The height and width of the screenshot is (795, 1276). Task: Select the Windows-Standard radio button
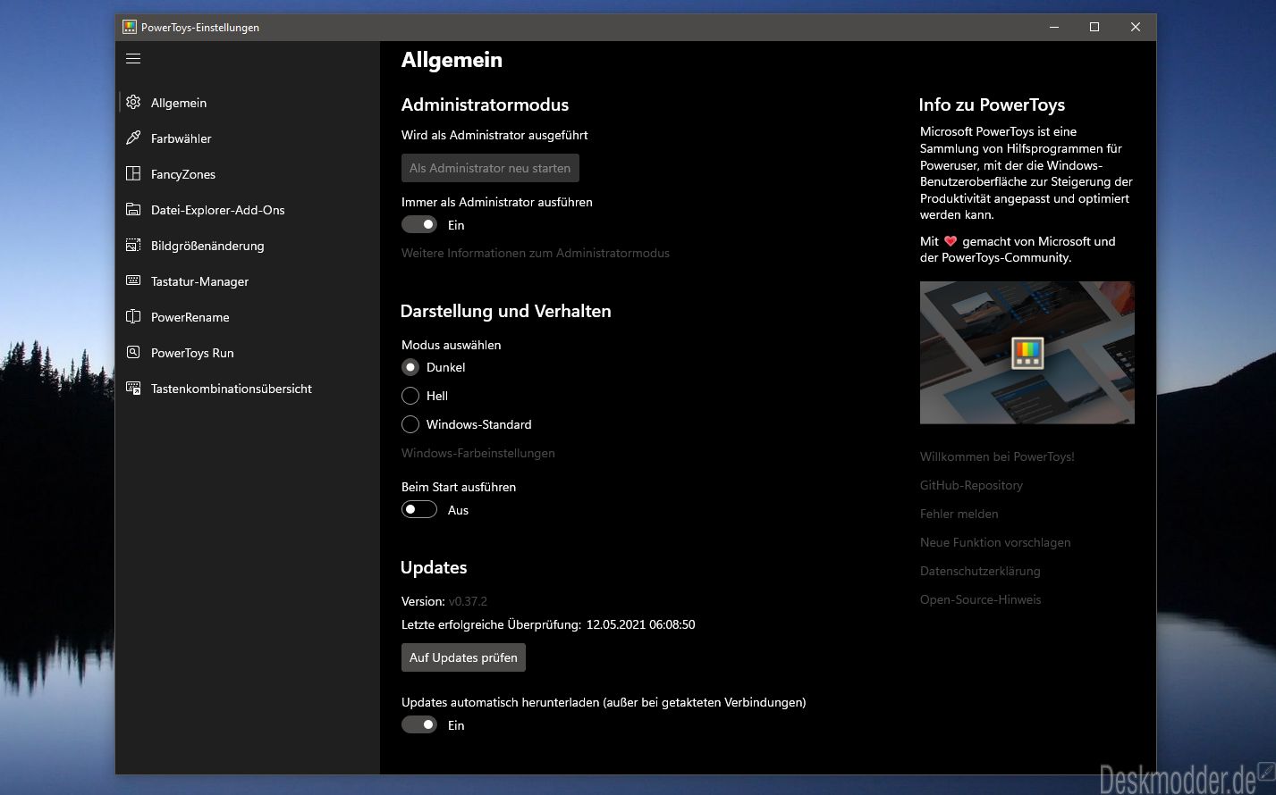(410, 424)
